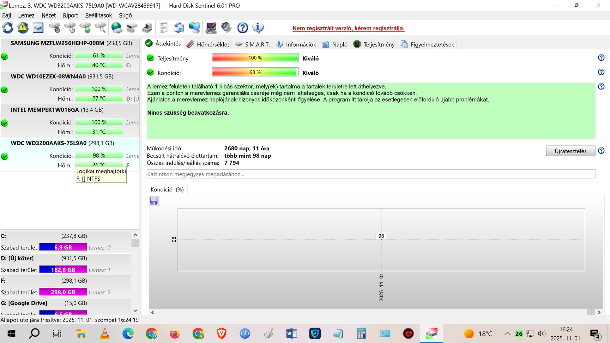Save the condition graph with floppy icon
The width and height of the screenshot is (610, 343).
pyautogui.click(x=154, y=201)
